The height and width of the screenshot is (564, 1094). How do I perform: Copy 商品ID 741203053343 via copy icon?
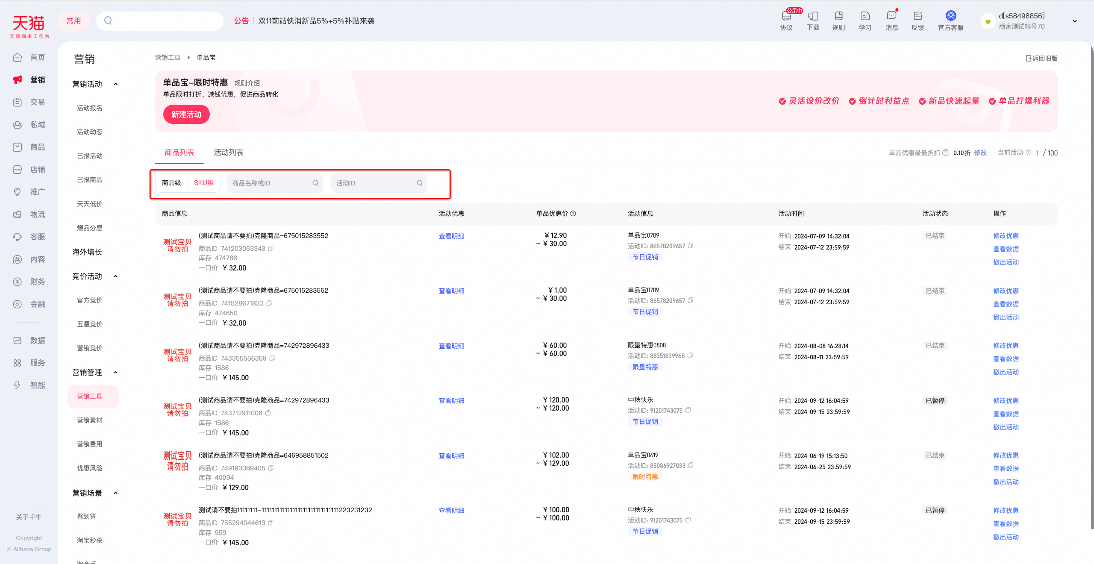(271, 248)
